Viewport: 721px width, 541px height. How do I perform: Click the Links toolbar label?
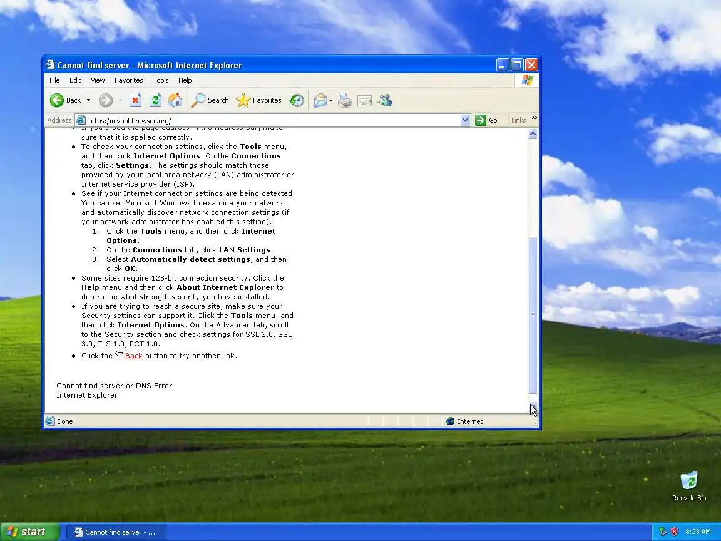(x=518, y=120)
